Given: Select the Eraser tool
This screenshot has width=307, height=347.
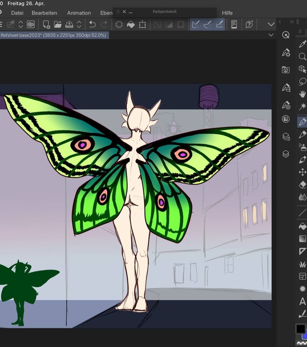Looking at the screenshot, I should [x=302, y=185].
